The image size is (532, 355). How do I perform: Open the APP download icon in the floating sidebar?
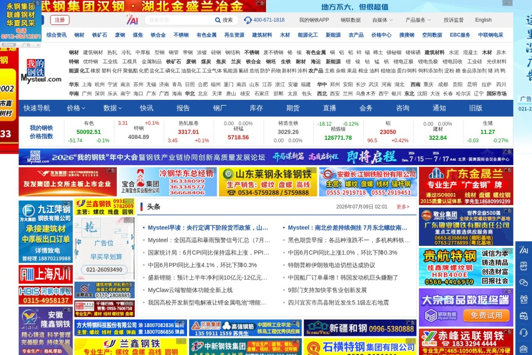(524, 266)
